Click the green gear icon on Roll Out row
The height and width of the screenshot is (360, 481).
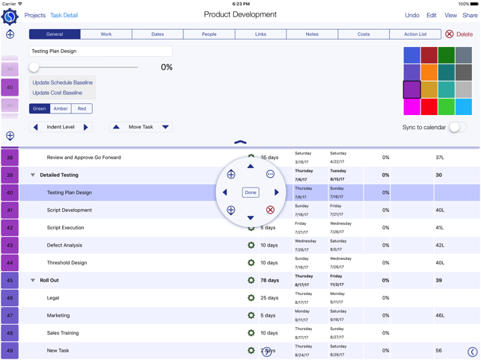point(251,280)
